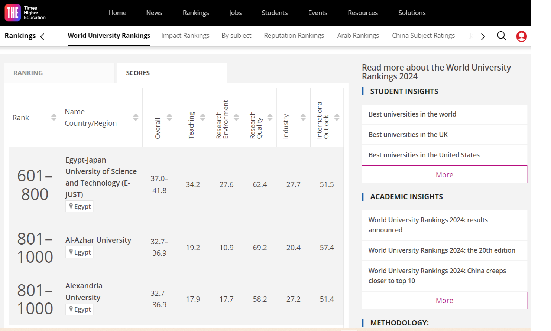Click the Egypt tag under Alexandria University

[x=80, y=309]
